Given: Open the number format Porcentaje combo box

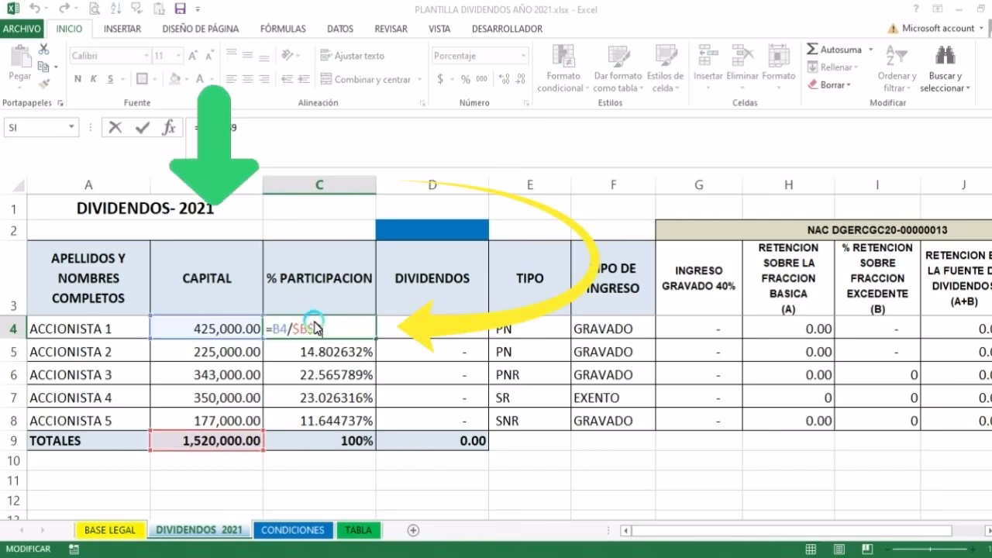Looking at the screenshot, I should click(479, 55).
